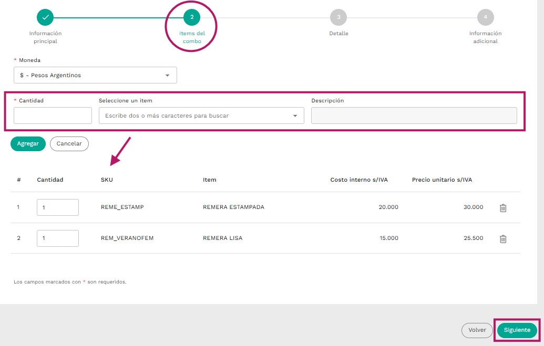Select the REMERA LISA item name

pos(223,238)
